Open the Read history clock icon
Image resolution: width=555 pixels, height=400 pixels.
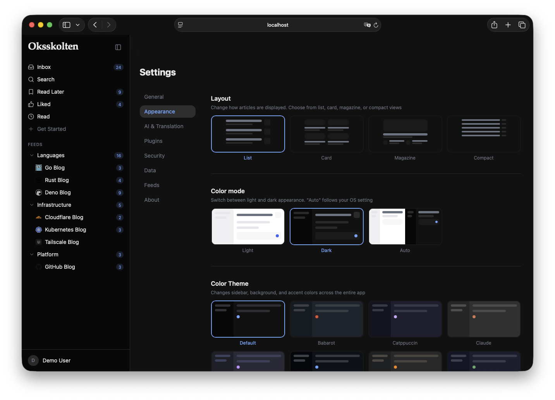(31, 116)
